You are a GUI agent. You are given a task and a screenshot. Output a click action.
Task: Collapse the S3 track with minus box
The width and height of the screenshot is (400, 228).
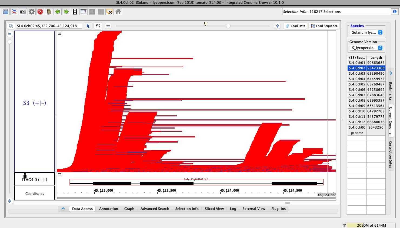pyautogui.click(x=60, y=33)
